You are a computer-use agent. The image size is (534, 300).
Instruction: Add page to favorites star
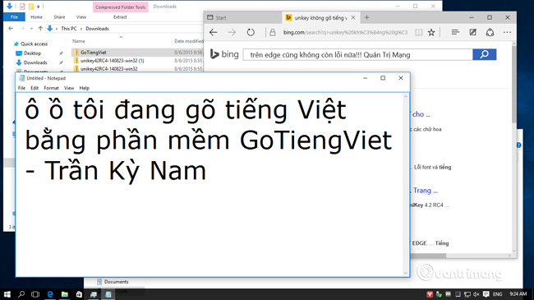point(431,32)
